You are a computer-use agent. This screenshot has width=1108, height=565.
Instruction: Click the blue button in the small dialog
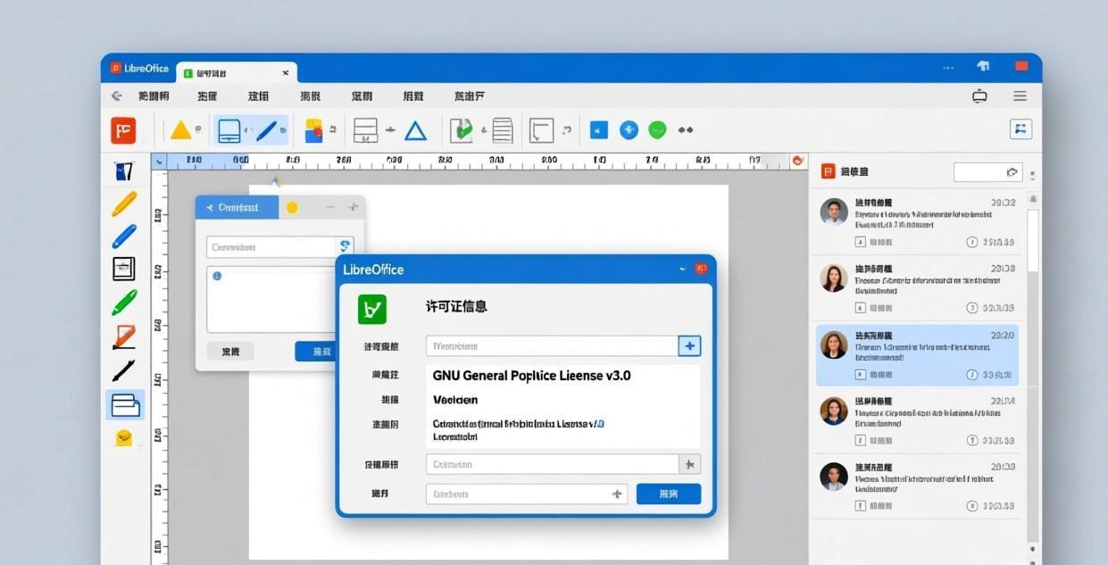coord(316,352)
